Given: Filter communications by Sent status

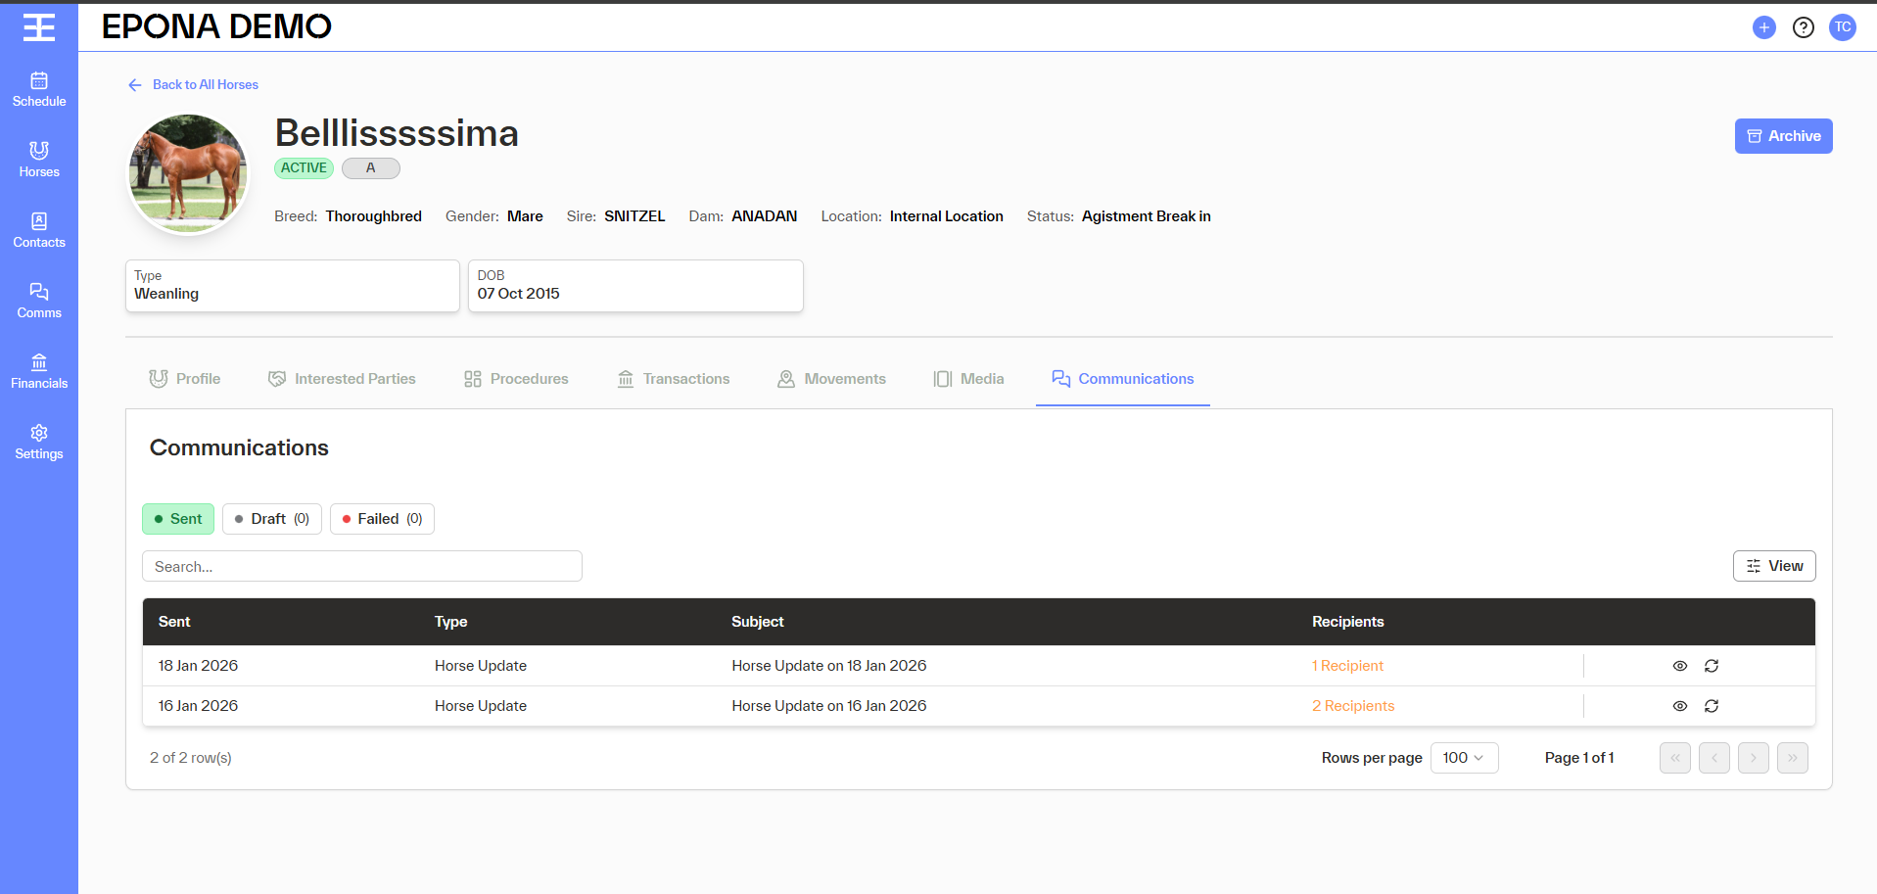Looking at the screenshot, I should pos(178,519).
